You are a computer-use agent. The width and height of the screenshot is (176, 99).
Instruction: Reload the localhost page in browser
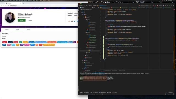point(6,5)
